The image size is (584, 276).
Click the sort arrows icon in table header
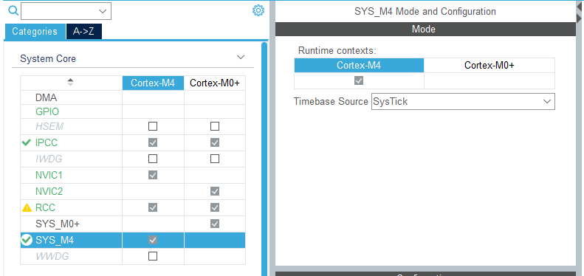point(70,83)
